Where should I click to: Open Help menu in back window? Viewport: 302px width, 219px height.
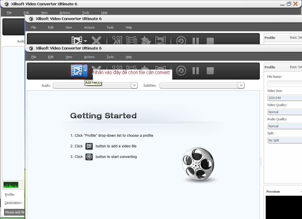104,13
